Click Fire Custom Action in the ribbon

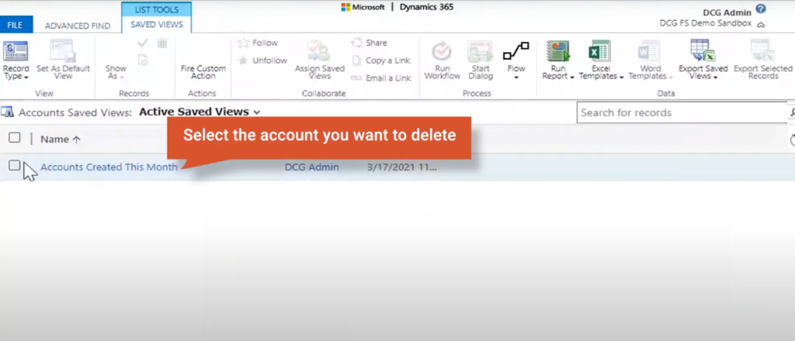click(x=203, y=72)
